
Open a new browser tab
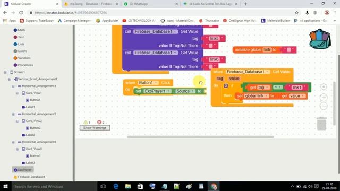pos(245,4)
